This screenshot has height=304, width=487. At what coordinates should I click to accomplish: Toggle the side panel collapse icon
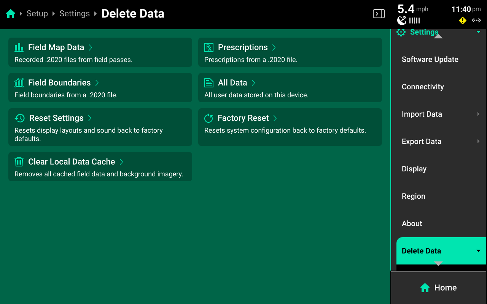[379, 14]
